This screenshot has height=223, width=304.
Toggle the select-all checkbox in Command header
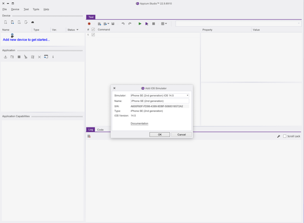point(93,30)
